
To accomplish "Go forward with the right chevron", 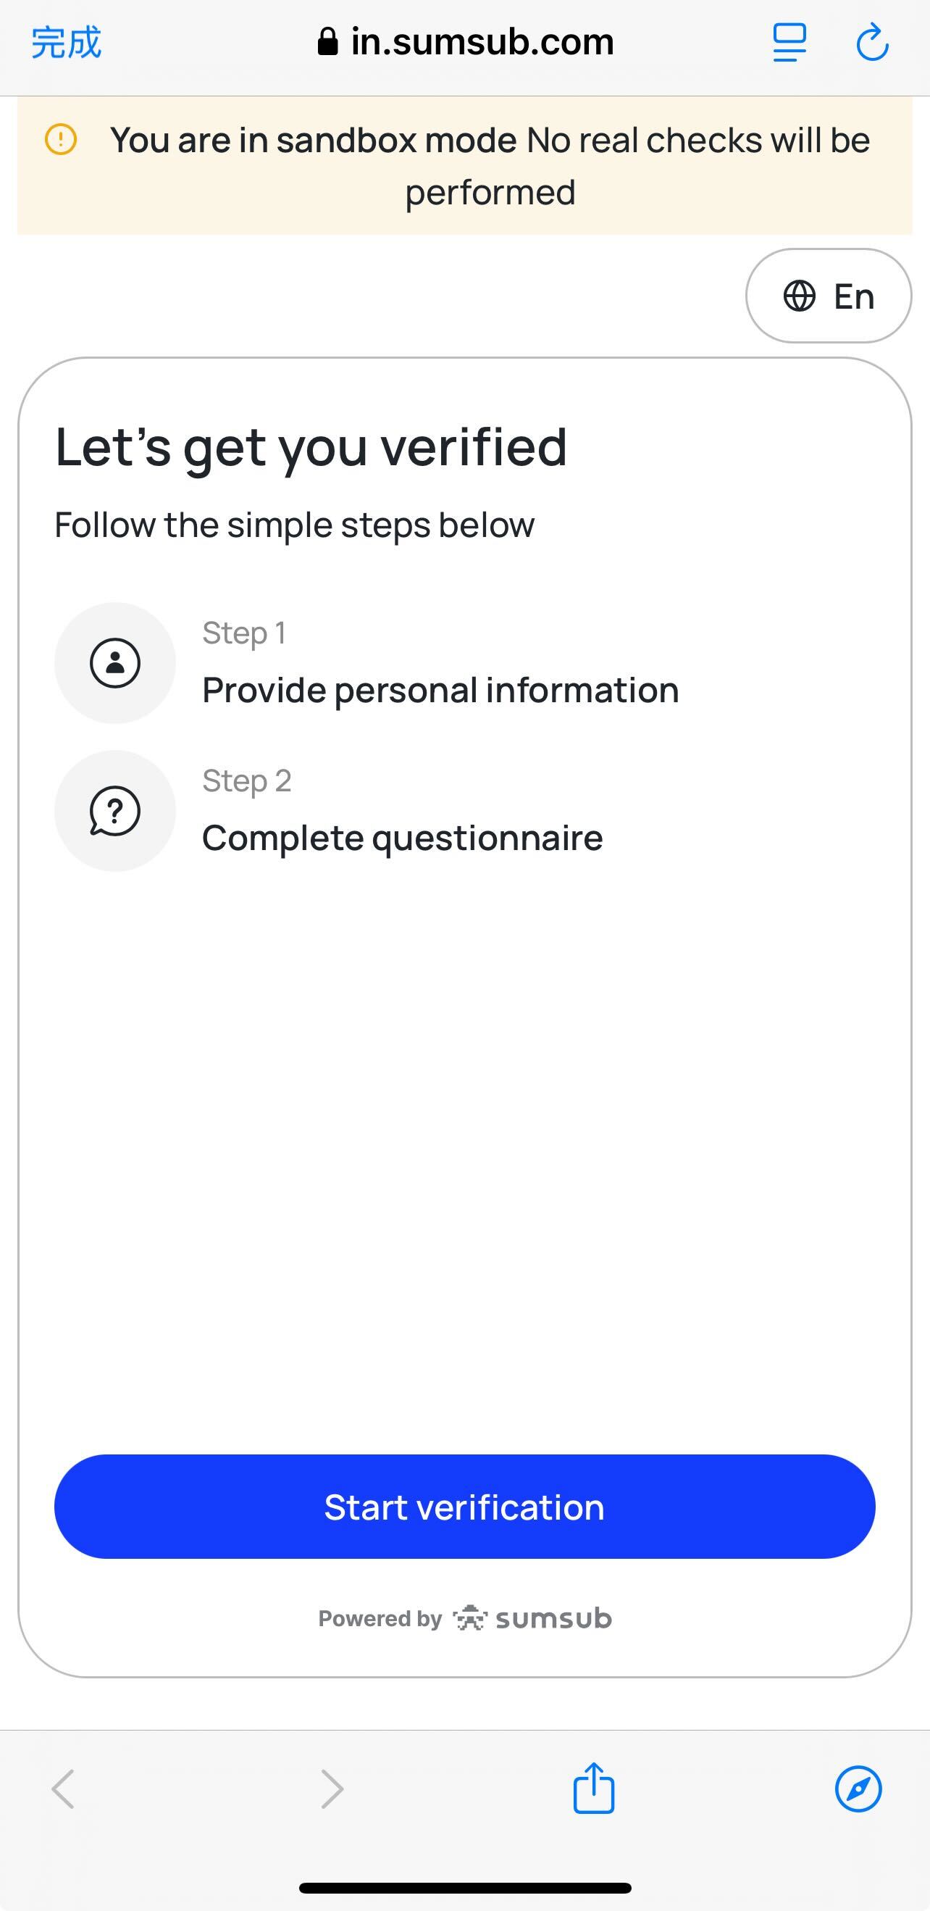I will point(332,1789).
